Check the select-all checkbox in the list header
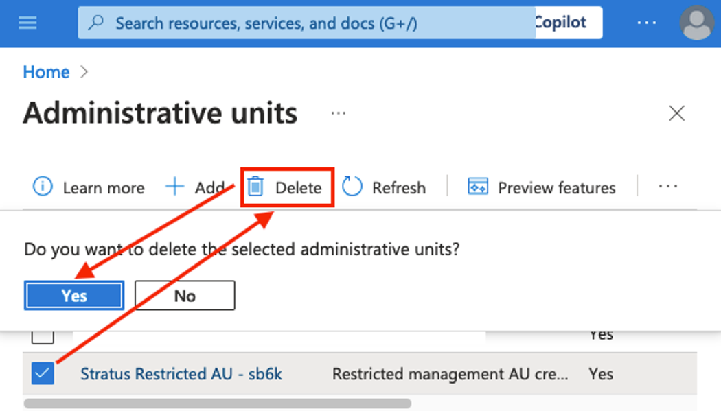 point(43,334)
